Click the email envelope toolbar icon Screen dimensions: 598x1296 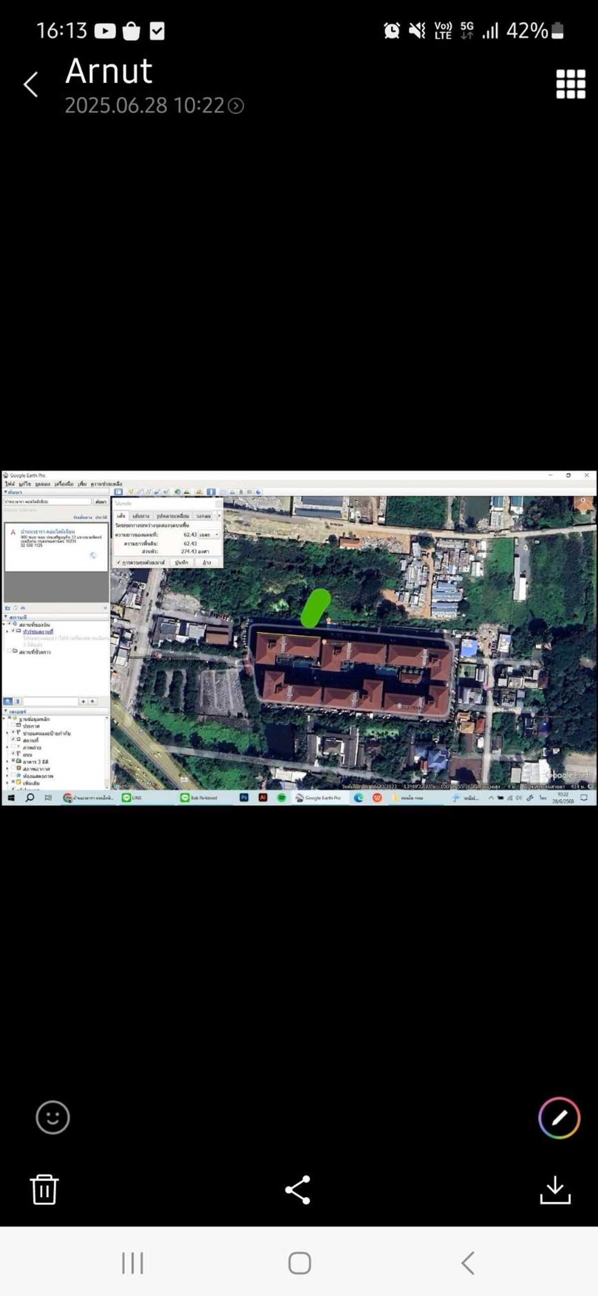(223, 492)
